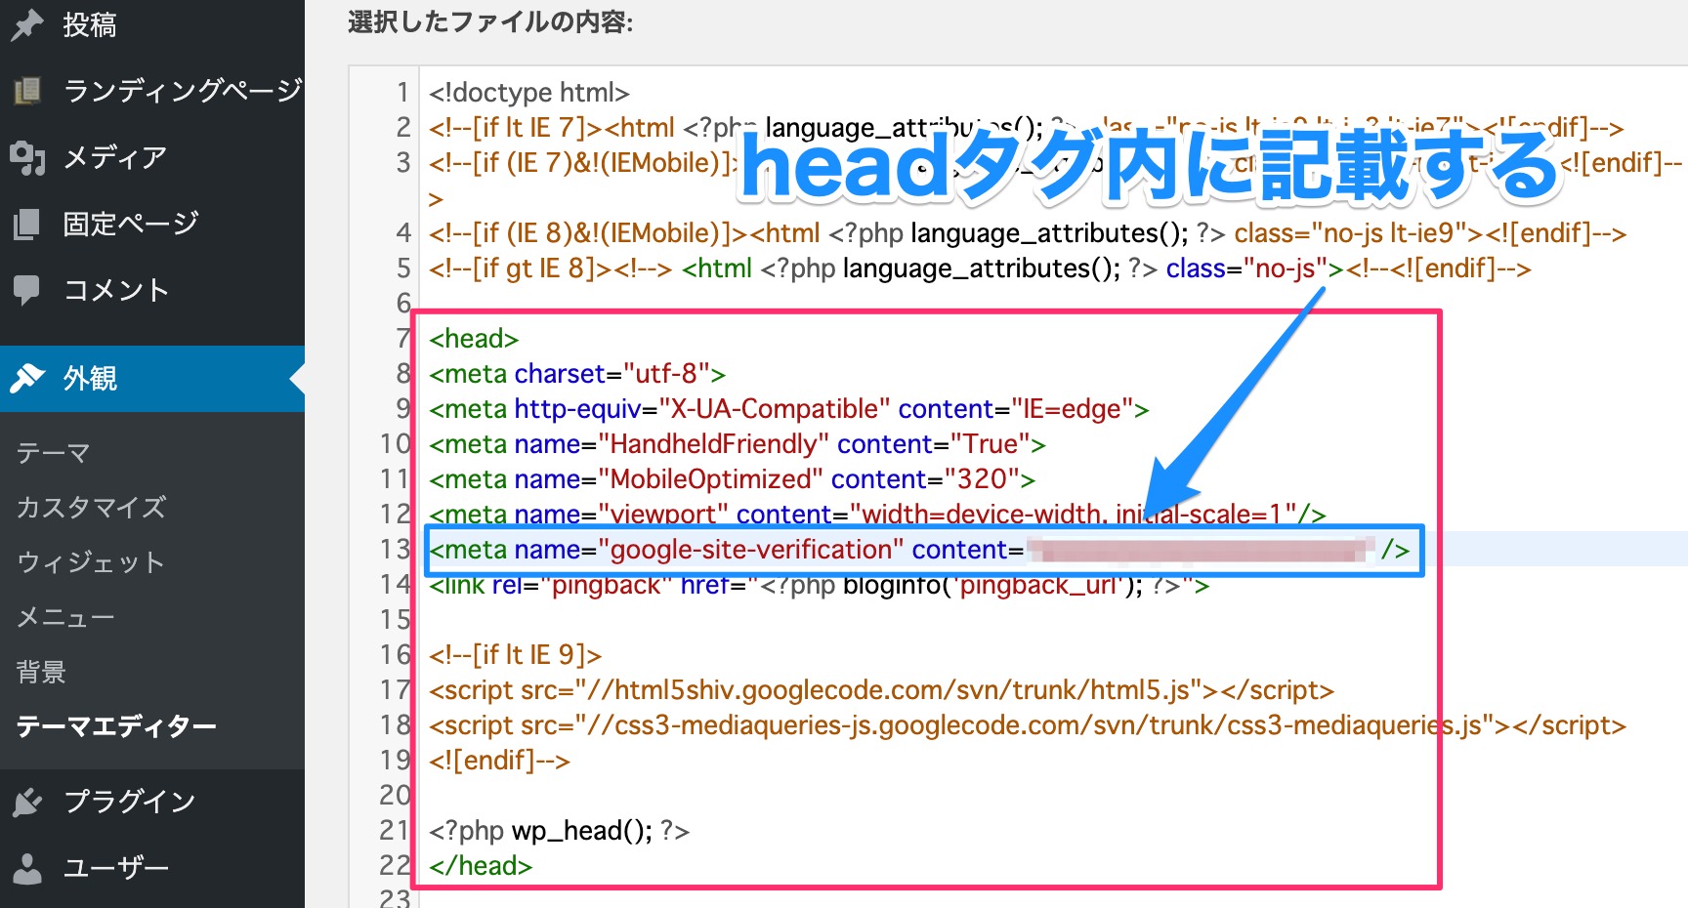Open the ウィジェット menu item
The image size is (1688, 908).
pos(91,561)
